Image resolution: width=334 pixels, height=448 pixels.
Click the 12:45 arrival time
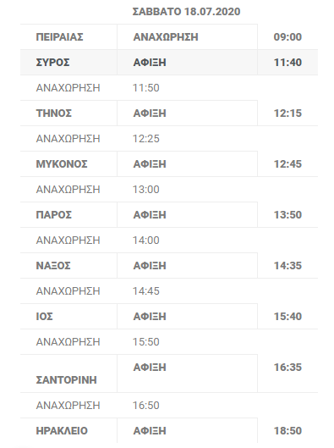(x=287, y=164)
